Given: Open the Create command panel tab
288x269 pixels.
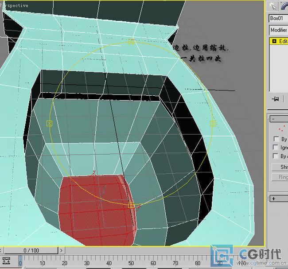Looking at the screenshot, I should click(x=273, y=7).
